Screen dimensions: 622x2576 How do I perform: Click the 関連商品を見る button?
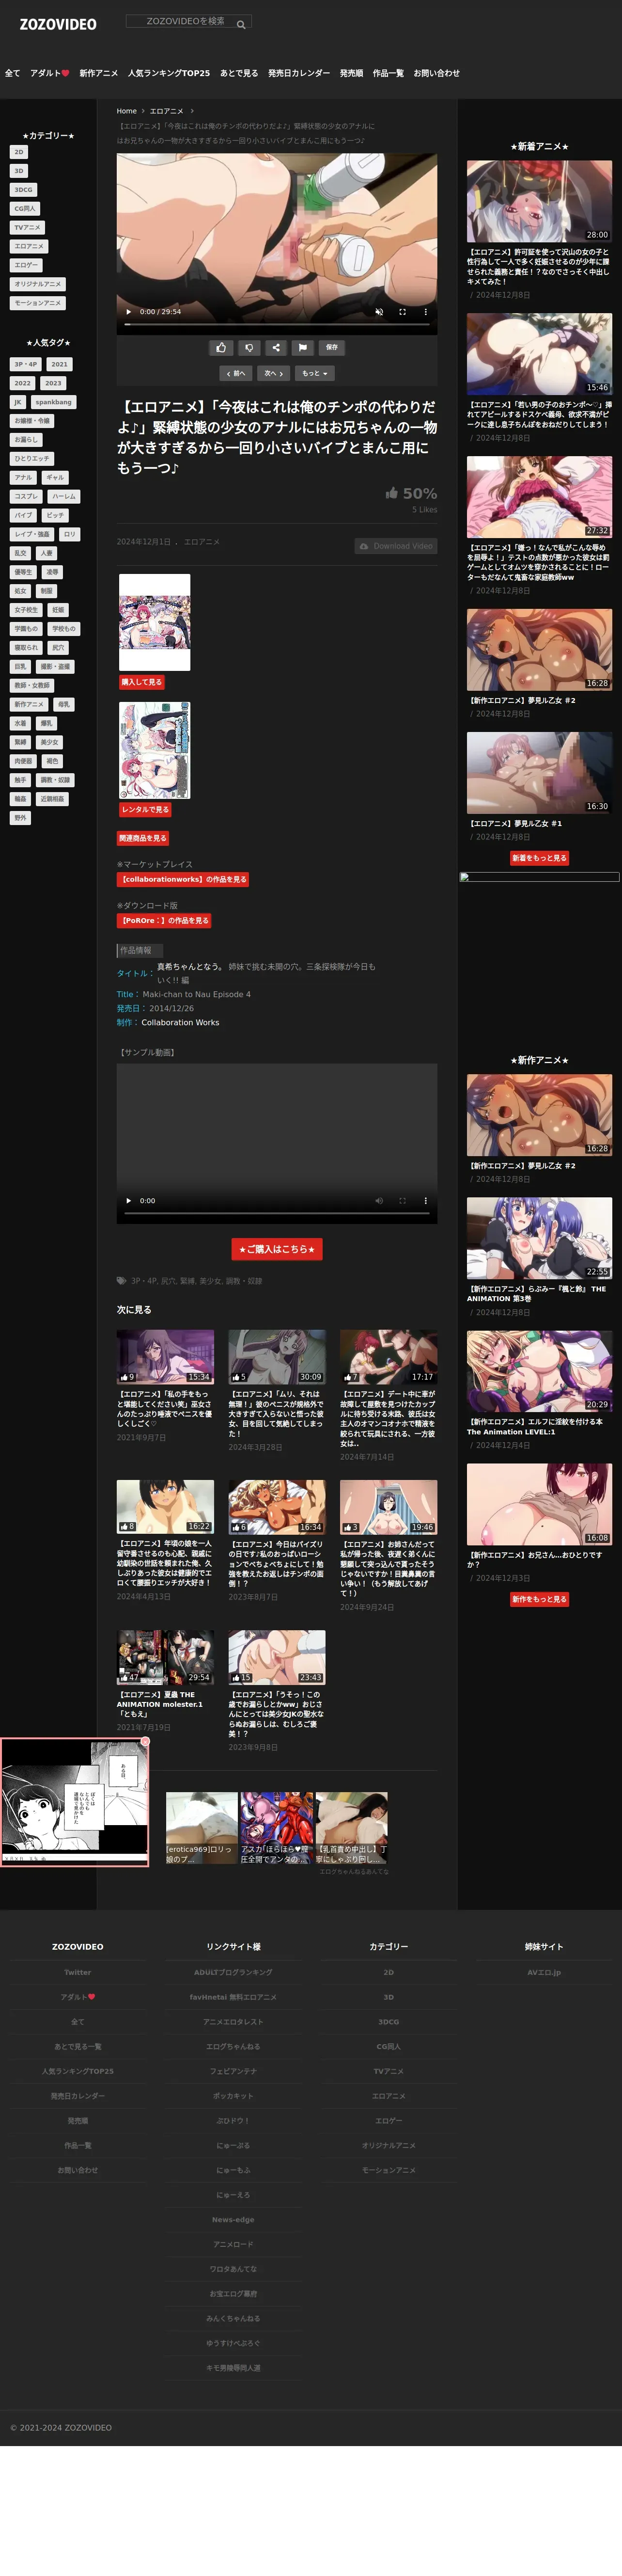pos(143,838)
